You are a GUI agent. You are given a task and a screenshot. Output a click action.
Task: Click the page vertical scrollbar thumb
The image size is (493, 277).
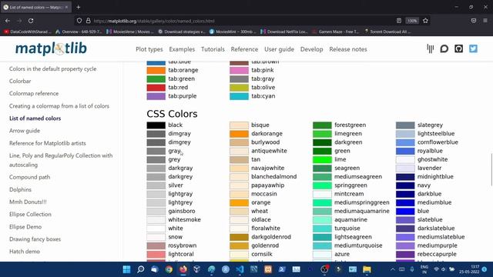point(491,169)
